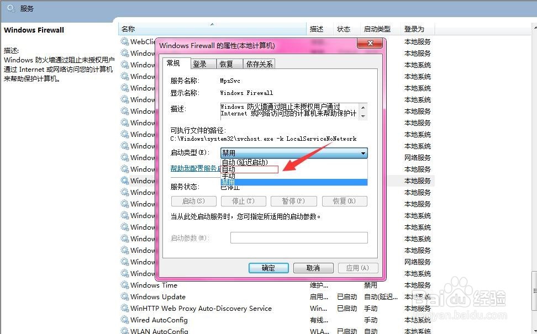The width and height of the screenshot is (537, 334).
Task: Click the 取消 Cancel button
Action: point(313,268)
